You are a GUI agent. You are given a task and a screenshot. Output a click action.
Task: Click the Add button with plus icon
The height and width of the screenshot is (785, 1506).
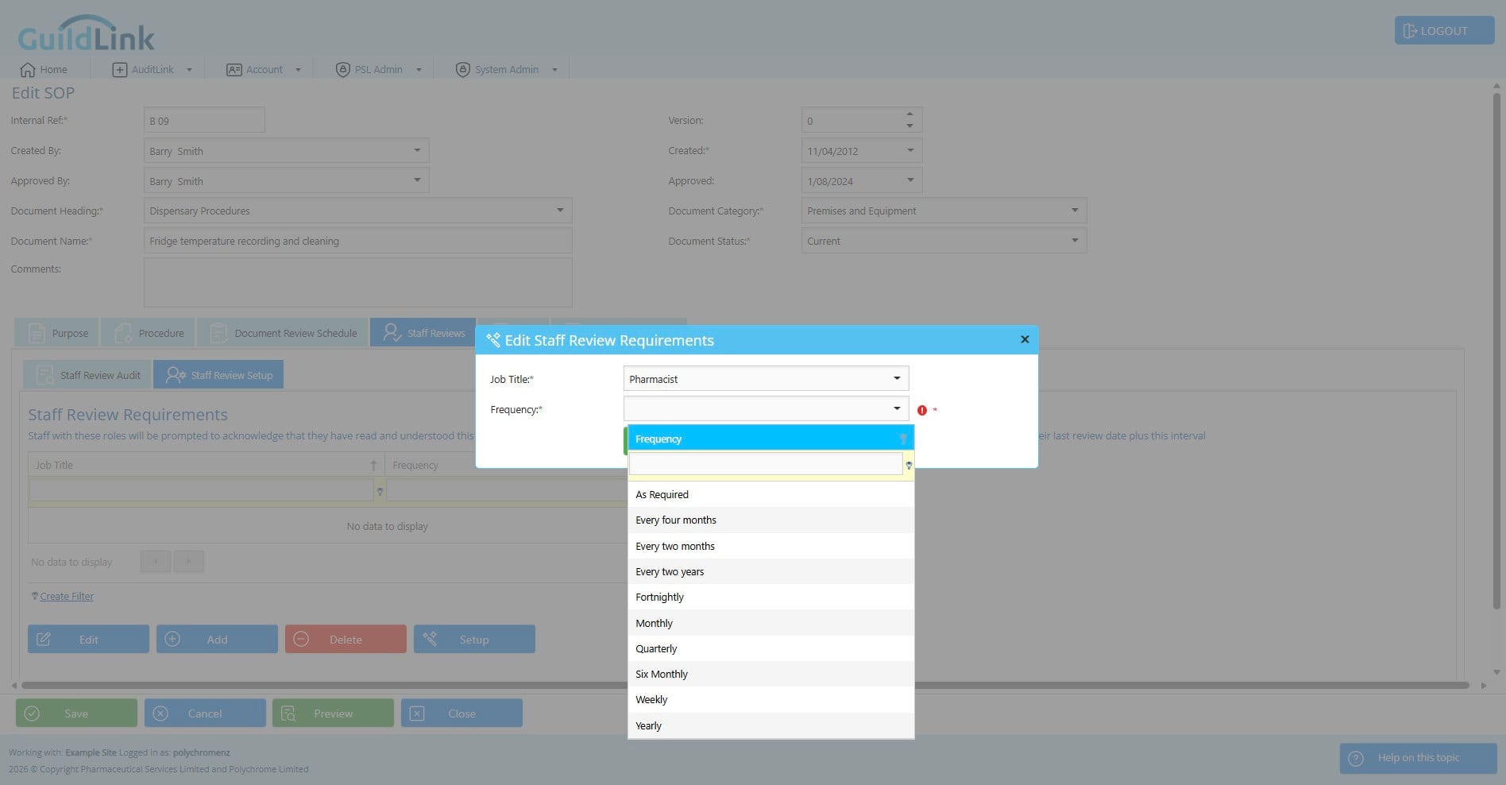[217, 639]
